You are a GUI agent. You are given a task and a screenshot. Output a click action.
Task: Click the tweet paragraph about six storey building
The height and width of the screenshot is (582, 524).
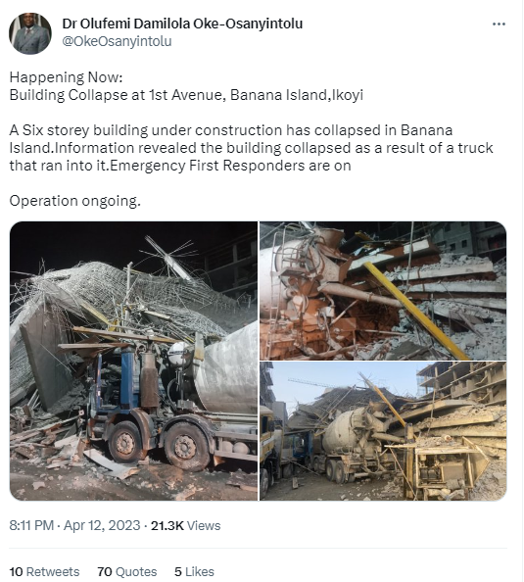[x=251, y=148]
